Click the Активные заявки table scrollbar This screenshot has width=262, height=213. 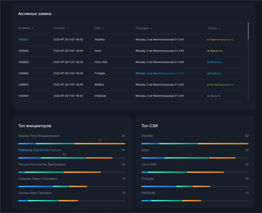point(248,31)
